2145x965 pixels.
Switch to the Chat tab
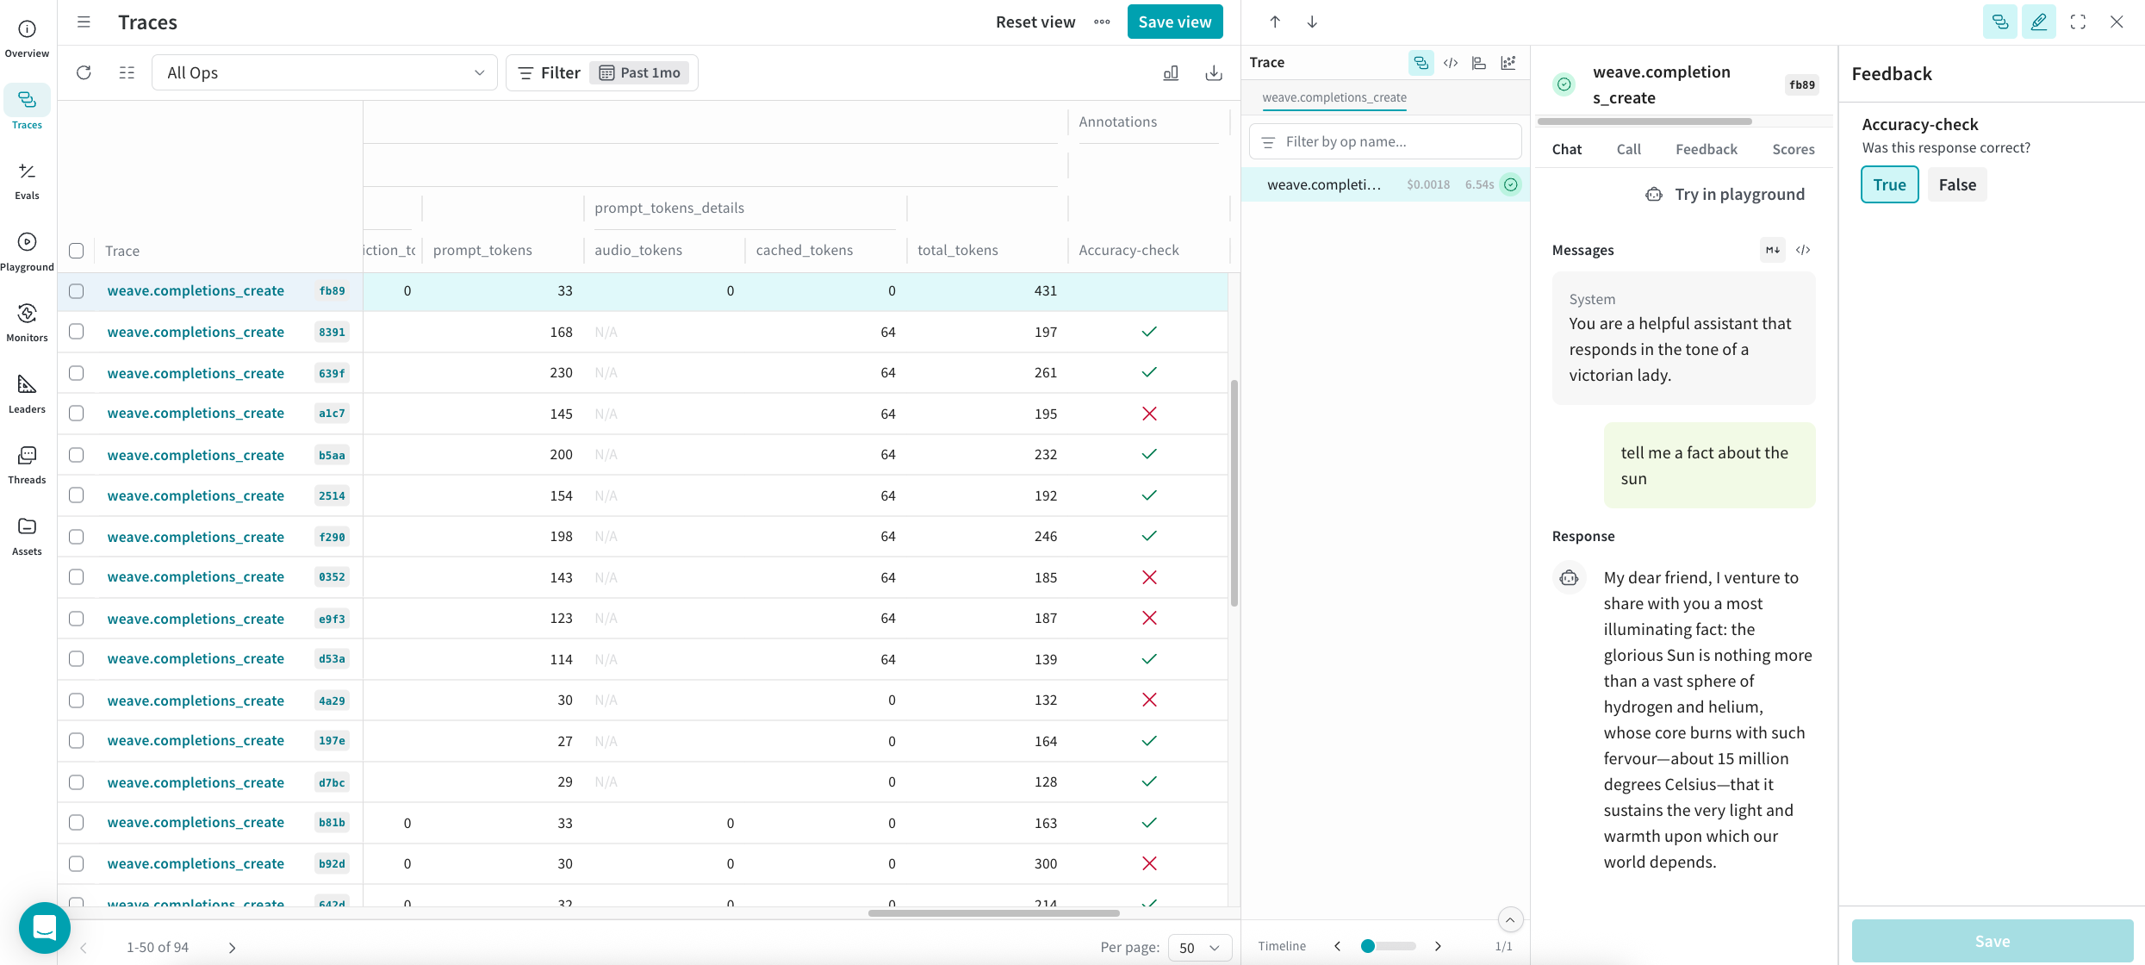(1566, 149)
